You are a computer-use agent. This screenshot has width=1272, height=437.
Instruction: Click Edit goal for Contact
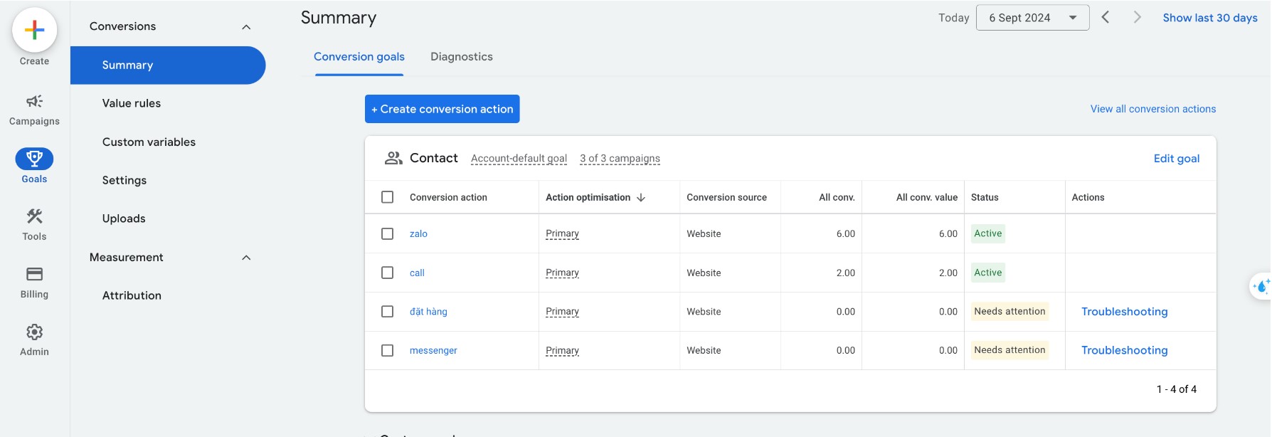click(x=1177, y=159)
